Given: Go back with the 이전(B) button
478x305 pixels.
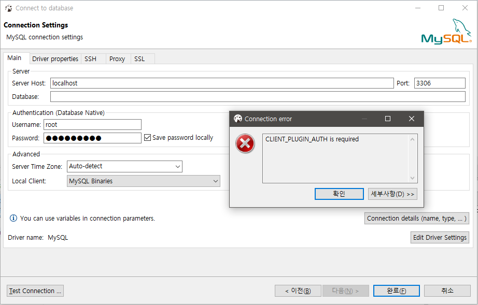Looking at the screenshot, I should coord(298,291).
